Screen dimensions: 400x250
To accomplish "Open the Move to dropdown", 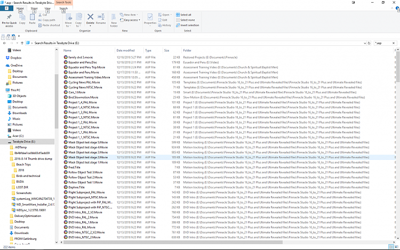I will 68,20.
